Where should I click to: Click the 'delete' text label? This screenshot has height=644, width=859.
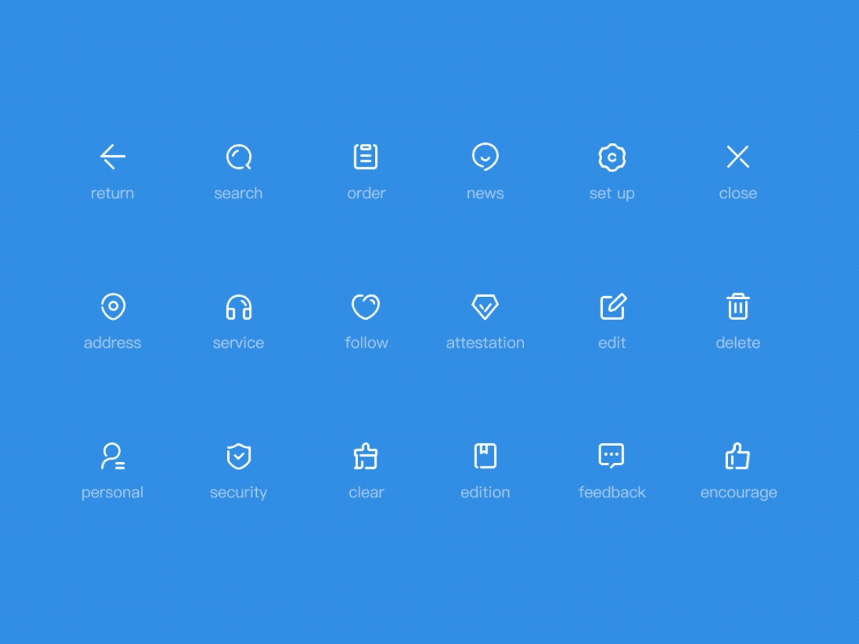tap(738, 343)
